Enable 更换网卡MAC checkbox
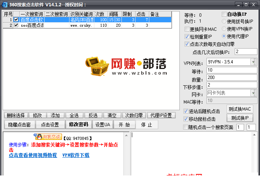The image size is (260, 184). 187,29
